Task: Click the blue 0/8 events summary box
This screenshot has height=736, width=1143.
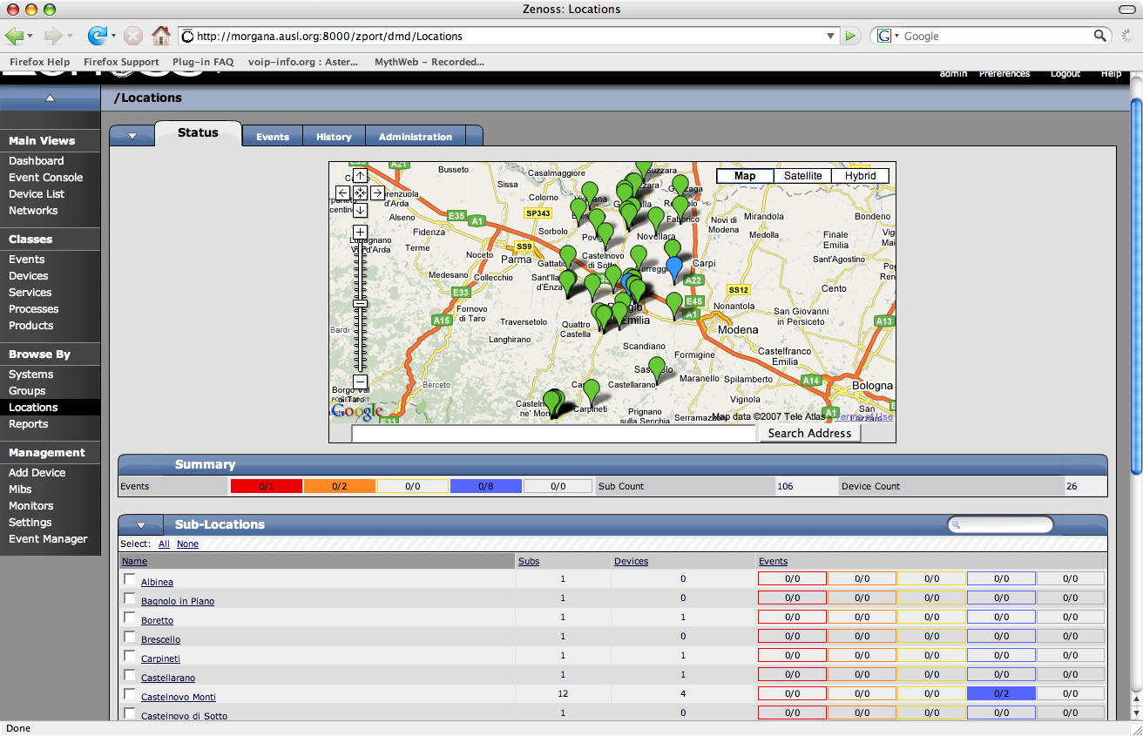Action: [485, 486]
